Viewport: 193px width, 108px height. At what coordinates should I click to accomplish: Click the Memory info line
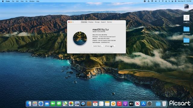point(101,39)
